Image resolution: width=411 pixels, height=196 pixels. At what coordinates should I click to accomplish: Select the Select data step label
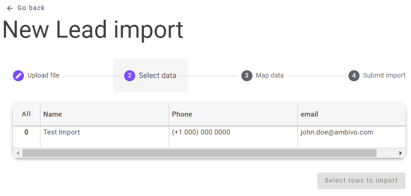(157, 76)
